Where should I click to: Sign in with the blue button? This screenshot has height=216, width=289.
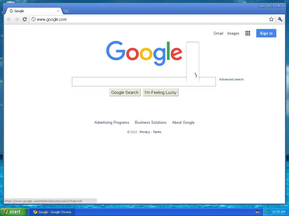pyautogui.click(x=266, y=33)
